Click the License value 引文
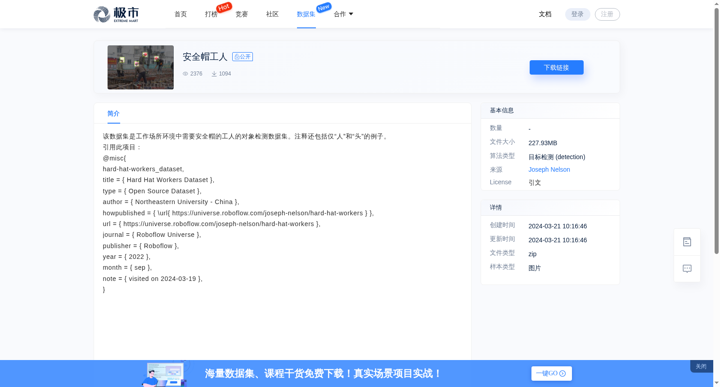Viewport: 720px width, 387px height. pyautogui.click(x=535, y=182)
